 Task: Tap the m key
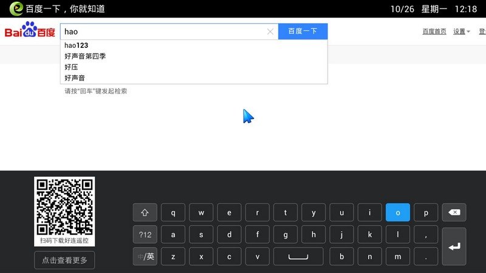pos(398,257)
